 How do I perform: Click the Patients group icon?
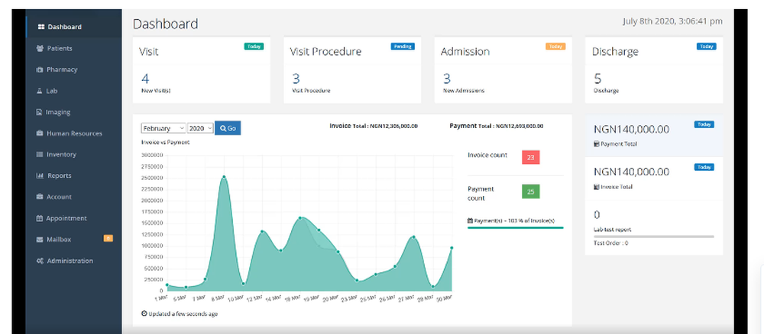click(x=40, y=48)
